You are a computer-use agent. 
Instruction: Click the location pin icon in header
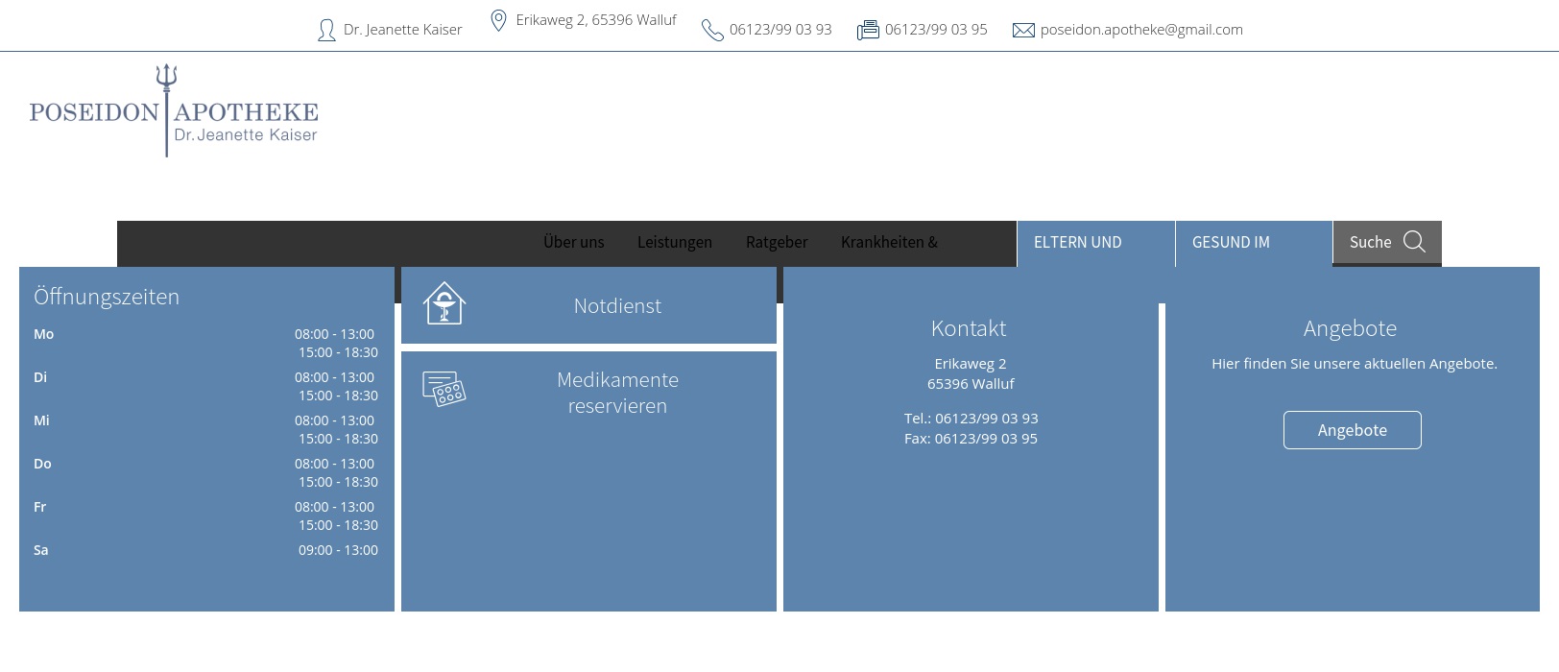tap(498, 21)
